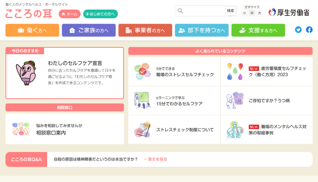
Task: Click the building icon in 事業者の方へ
Action: [x=129, y=30]
